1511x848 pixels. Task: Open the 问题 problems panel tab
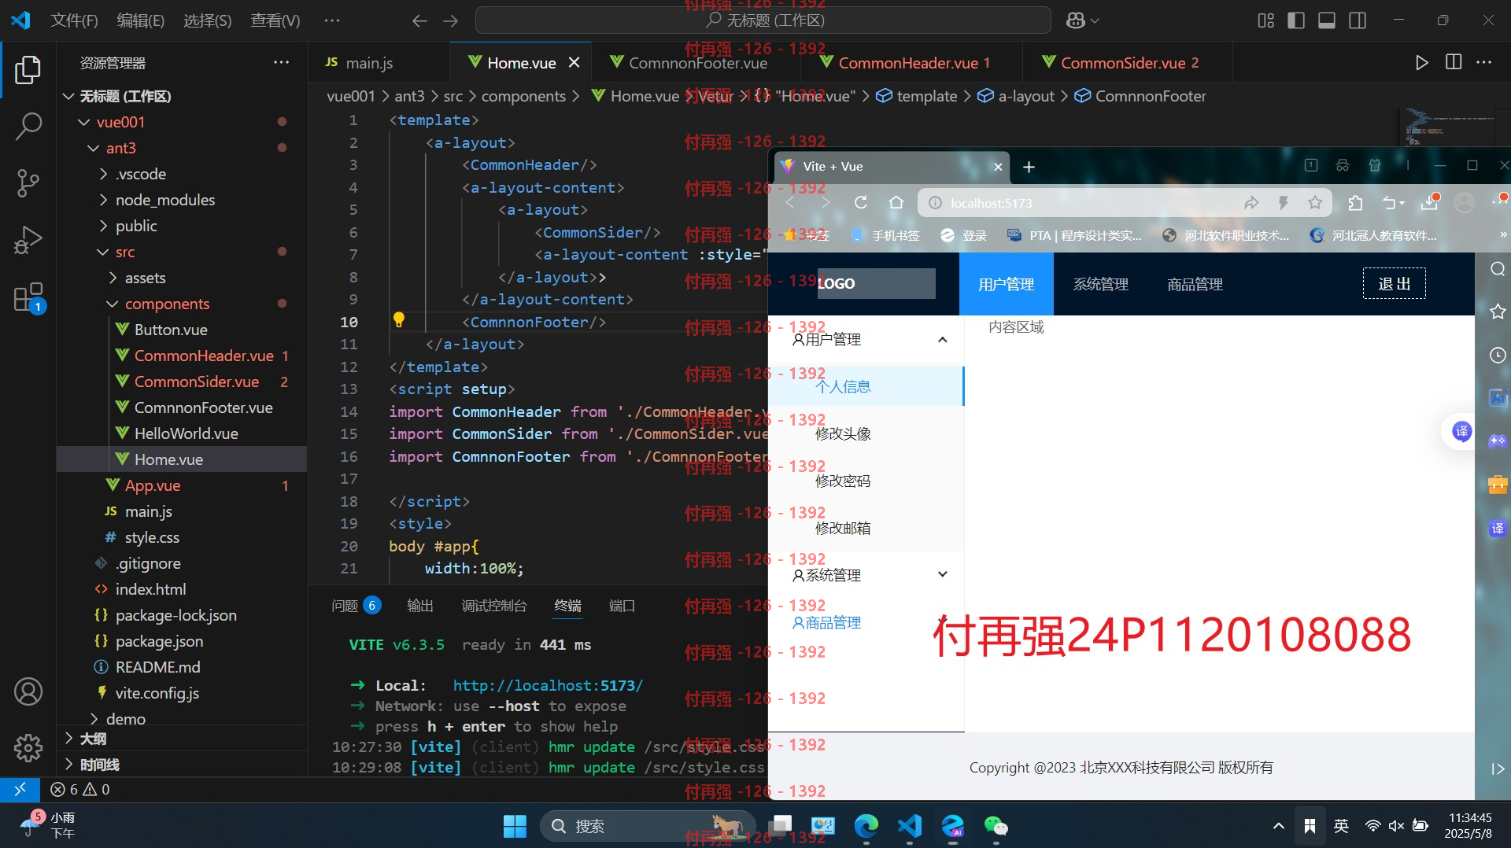(356, 606)
